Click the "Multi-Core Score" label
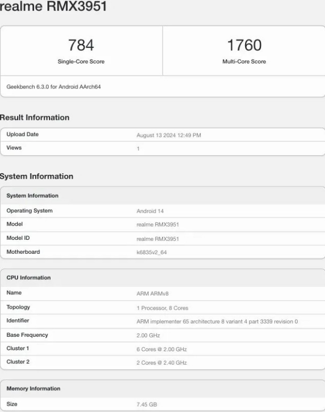 tap(244, 61)
